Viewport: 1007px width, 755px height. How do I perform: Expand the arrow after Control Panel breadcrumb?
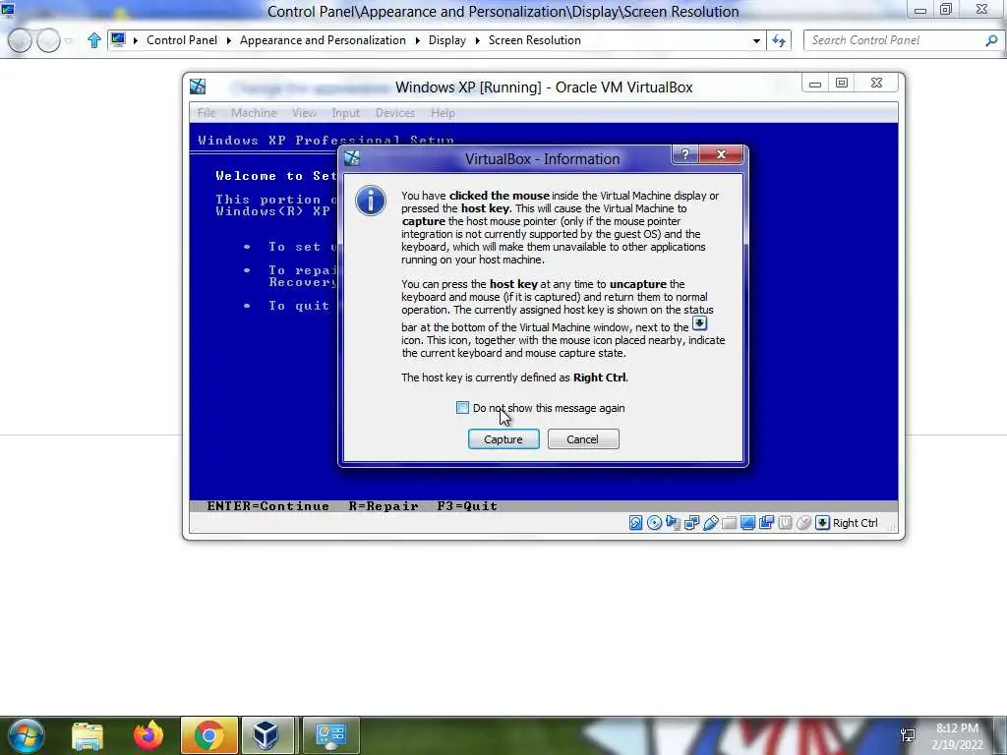[228, 40]
